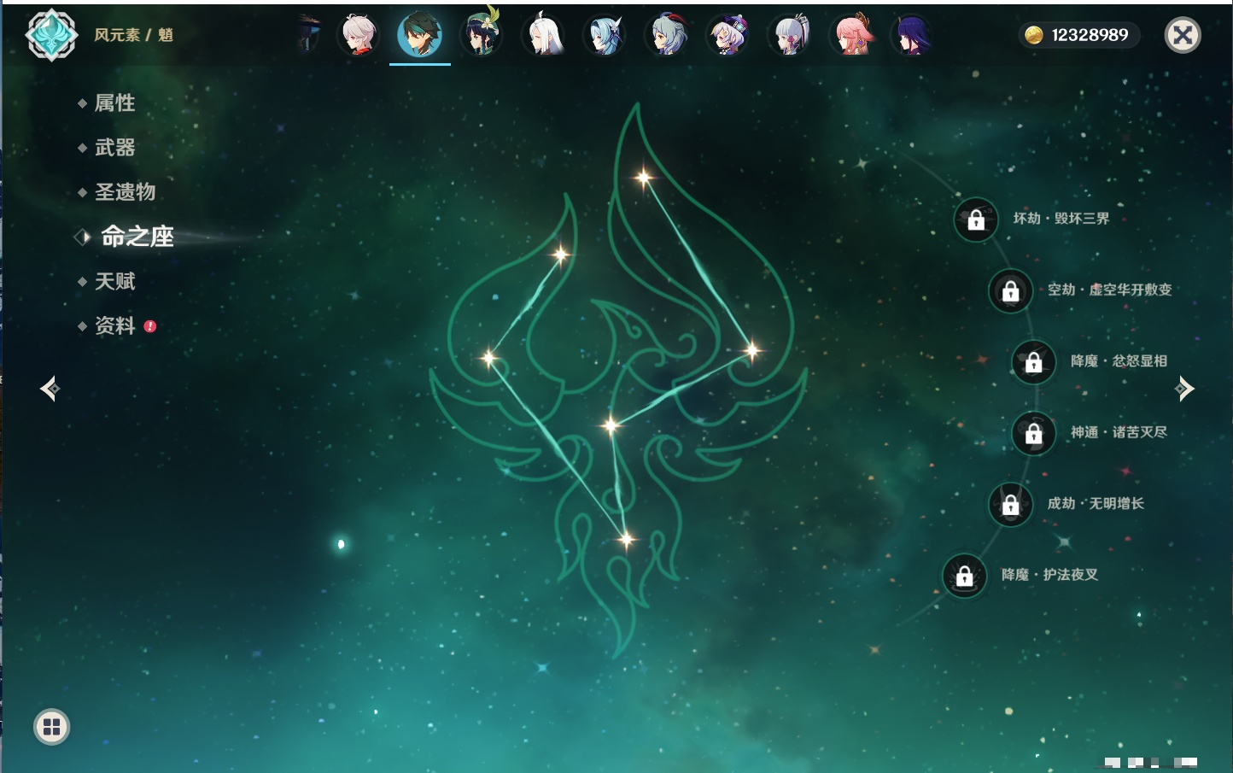Click lock icon beside 坏劫·毁坏三界
The height and width of the screenshot is (773, 1233).
976,220
